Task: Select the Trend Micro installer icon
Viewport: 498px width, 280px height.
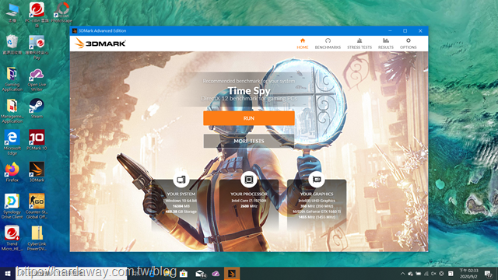Action: tap(12, 238)
